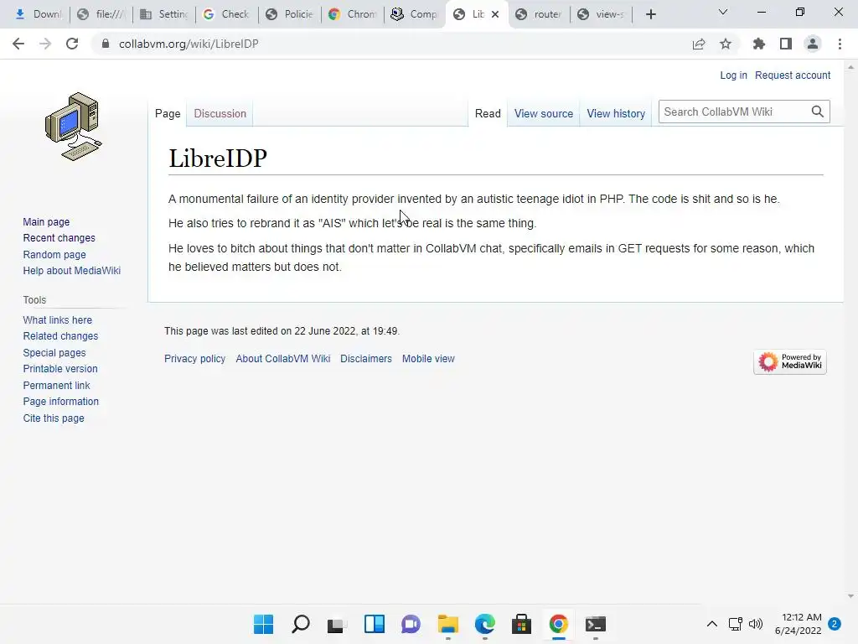Click the Powered by MediaWiki badge
Image resolution: width=858 pixels, height=644 pixels.
[789, 362]
